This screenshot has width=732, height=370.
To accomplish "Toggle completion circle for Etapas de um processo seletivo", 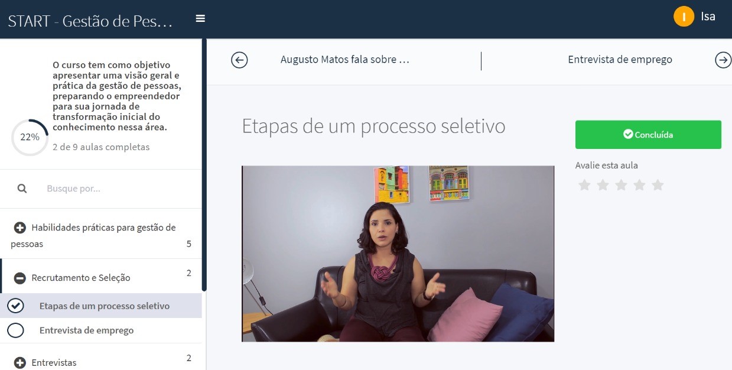I will tap(15, 306).
